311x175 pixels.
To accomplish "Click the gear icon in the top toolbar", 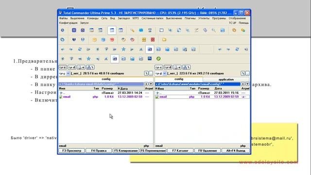I will point(63,30).
